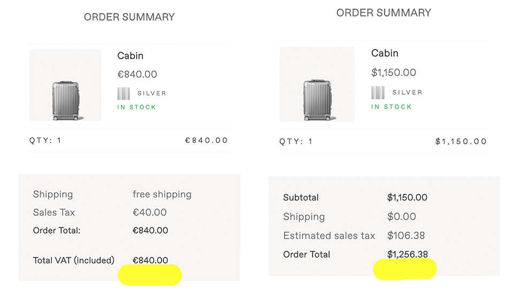The height and width of the screenshot is (298, 515).
Task: Click the Estimated sales tax $106.38 amount
Action: click(x=406, y=235)
